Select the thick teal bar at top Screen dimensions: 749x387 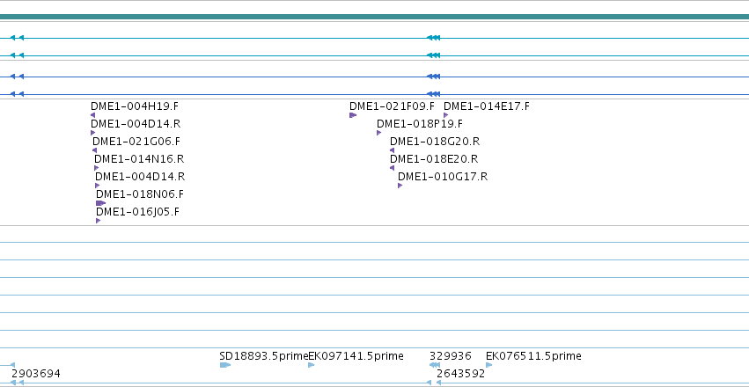click(x=375, y=17)
